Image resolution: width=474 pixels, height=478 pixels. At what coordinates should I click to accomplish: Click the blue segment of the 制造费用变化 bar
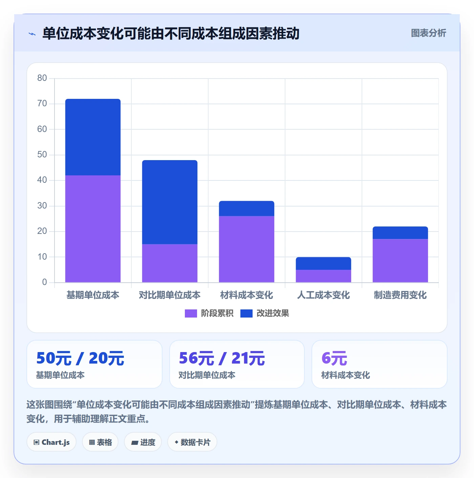(x=400, y=233)
